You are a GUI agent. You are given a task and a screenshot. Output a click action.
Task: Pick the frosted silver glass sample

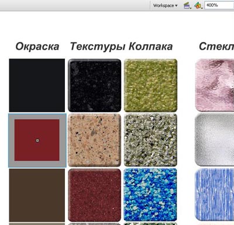coord(215,140)
